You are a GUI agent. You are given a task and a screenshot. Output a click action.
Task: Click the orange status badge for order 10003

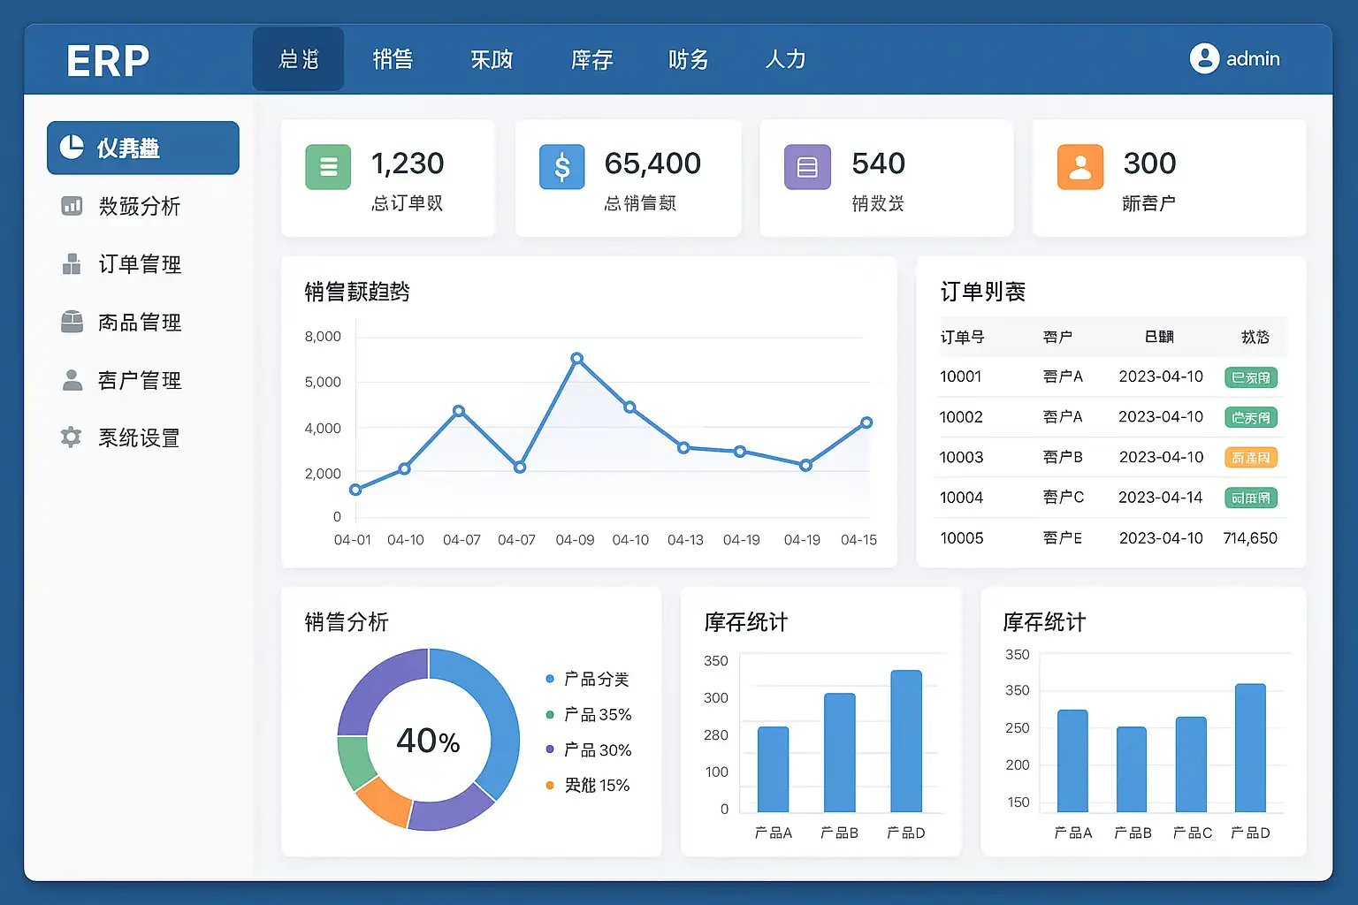point(1250,458)
